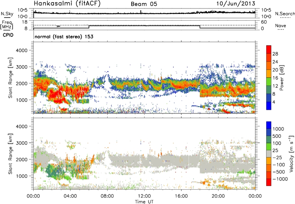Click the '12:00' time axis tick
This screenshot has height=204, width=295.
pos(144,196)
